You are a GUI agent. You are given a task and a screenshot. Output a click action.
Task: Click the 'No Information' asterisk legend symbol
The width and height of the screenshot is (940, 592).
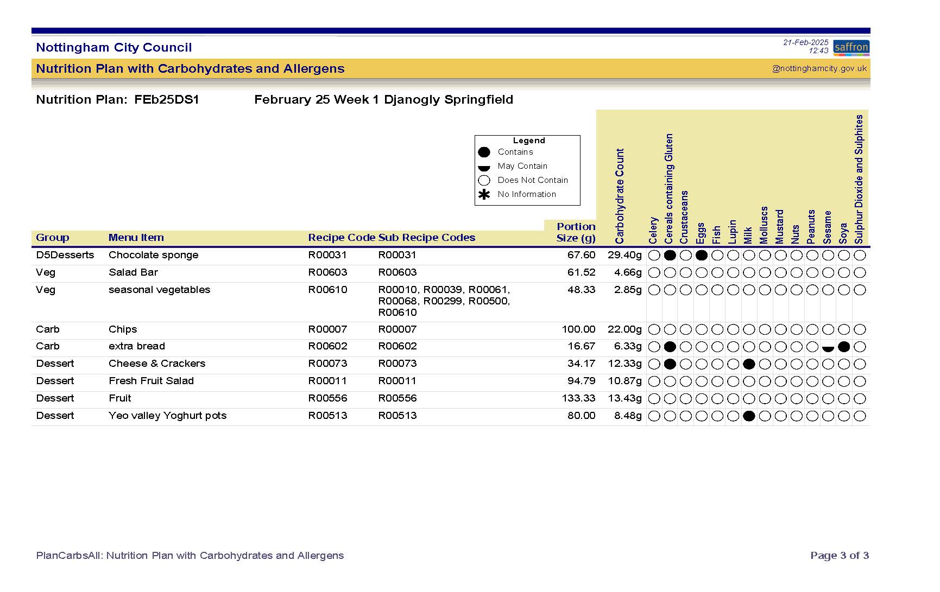484,195
